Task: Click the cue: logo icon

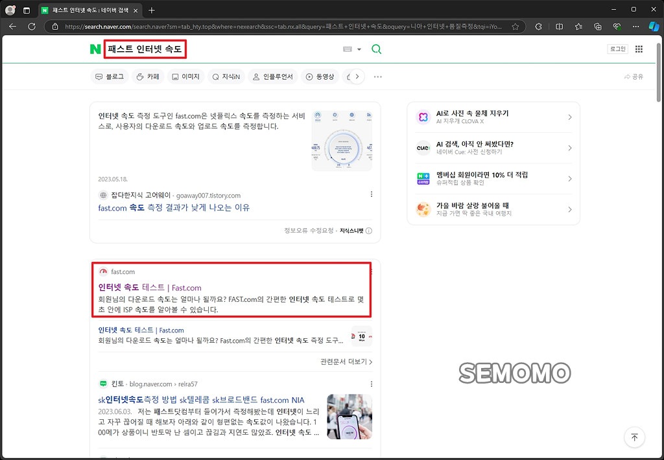Action: [x=423, y=148]
